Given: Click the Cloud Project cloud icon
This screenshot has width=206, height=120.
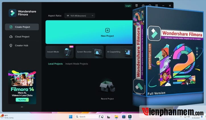Looking at the screenshot, I should point(11,37).
